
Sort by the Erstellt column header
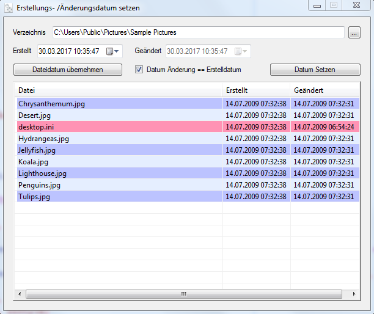point(256,90)
